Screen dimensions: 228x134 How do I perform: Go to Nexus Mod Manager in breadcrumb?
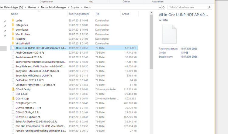click(x=54, y=7)
